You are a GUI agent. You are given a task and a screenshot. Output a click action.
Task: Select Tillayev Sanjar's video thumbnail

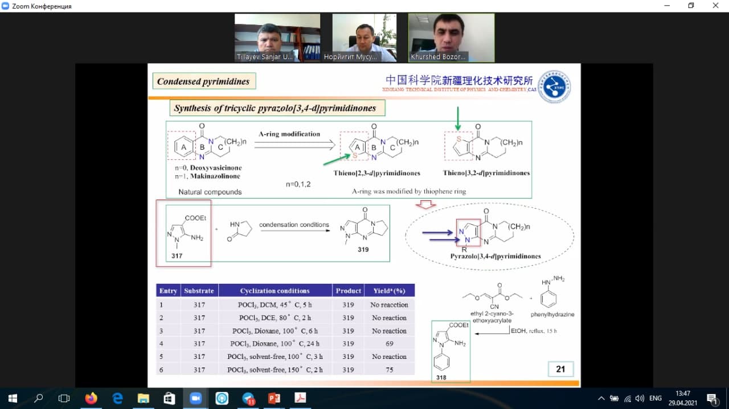pos(277,38)
